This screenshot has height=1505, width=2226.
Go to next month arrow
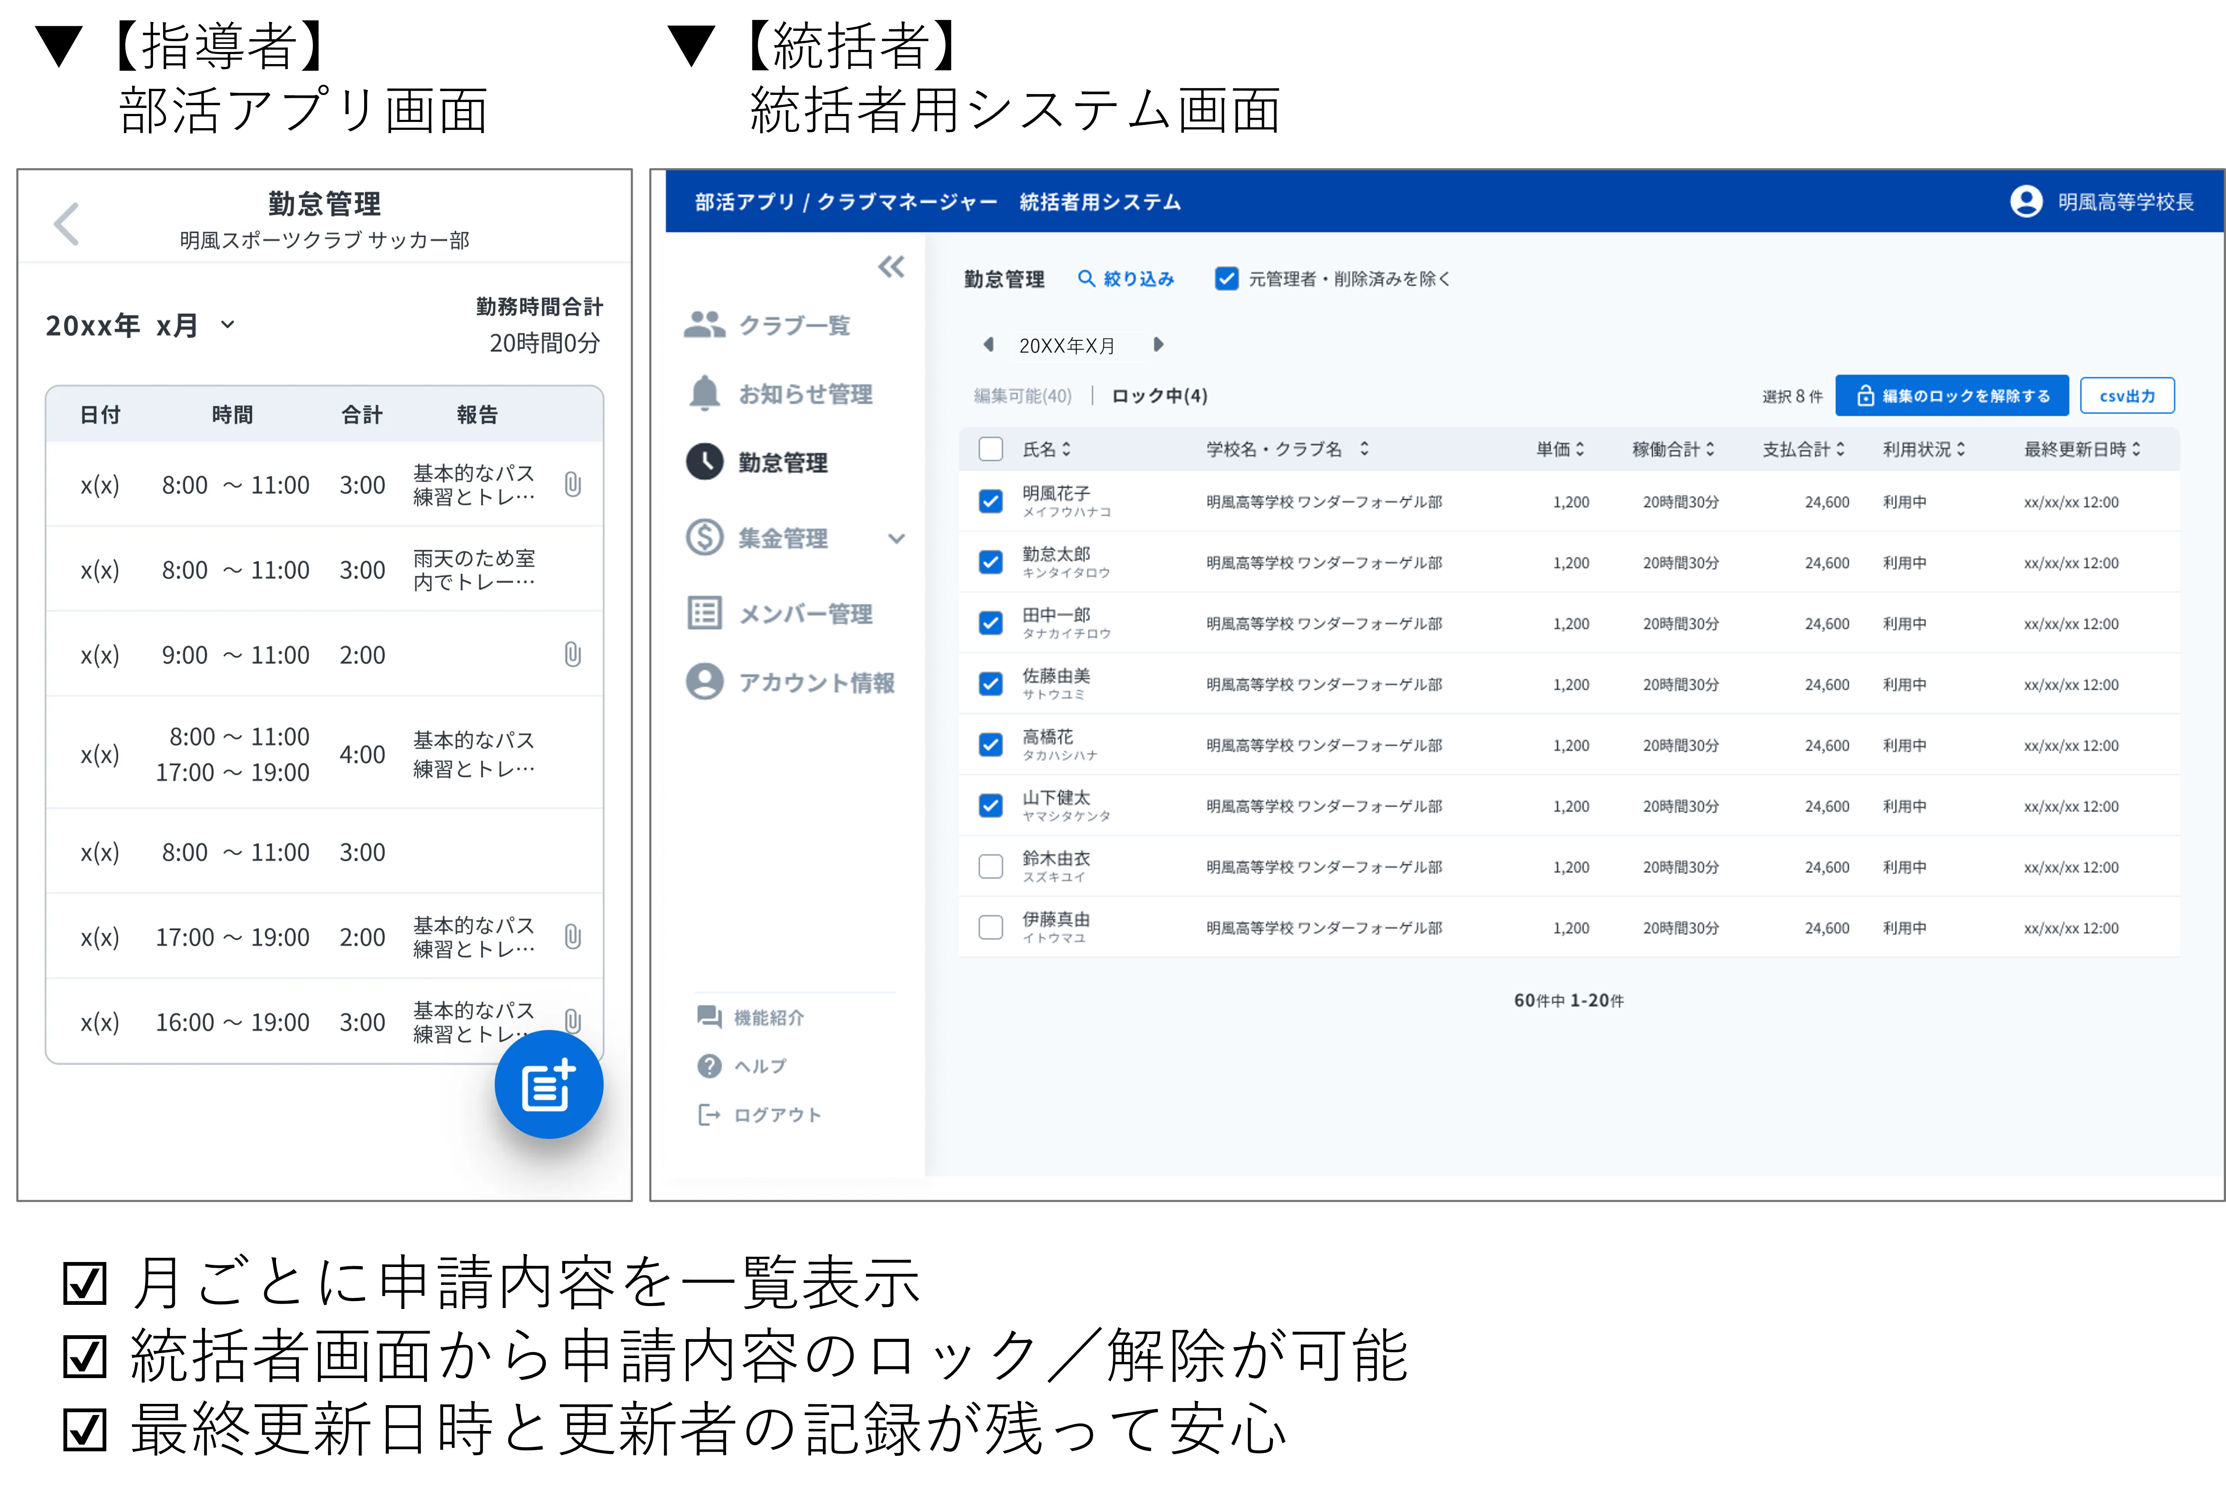pos(1158,344)
